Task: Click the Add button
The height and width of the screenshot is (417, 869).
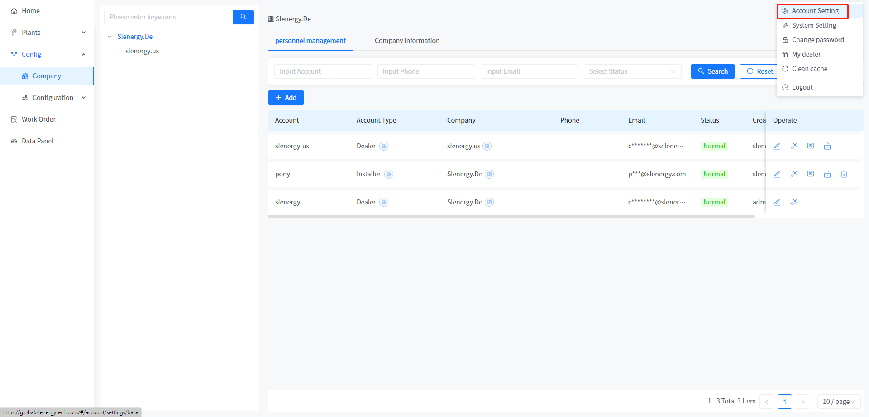Action: 286,98
